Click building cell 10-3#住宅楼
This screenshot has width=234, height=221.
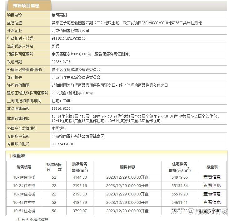[24, 194]
